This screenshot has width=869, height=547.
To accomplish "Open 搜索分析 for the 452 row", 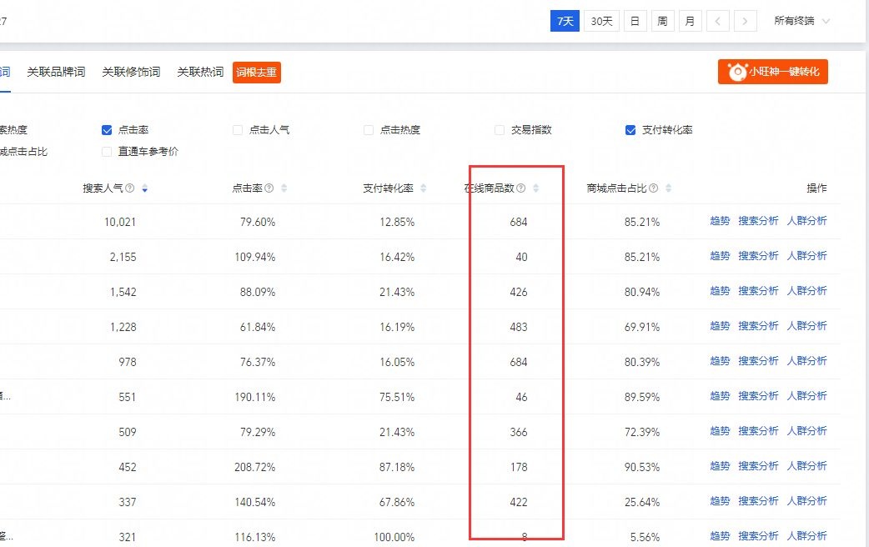I will click(x=758, y=466).
